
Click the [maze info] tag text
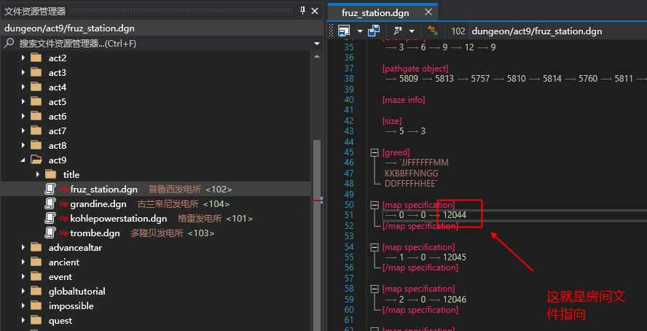[404, 100]
